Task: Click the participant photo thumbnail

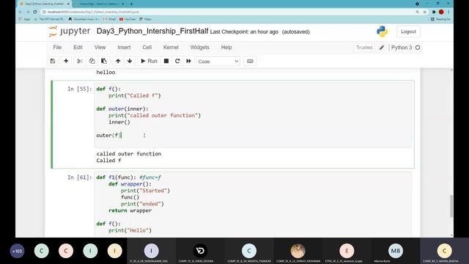Action: [298, 251]
